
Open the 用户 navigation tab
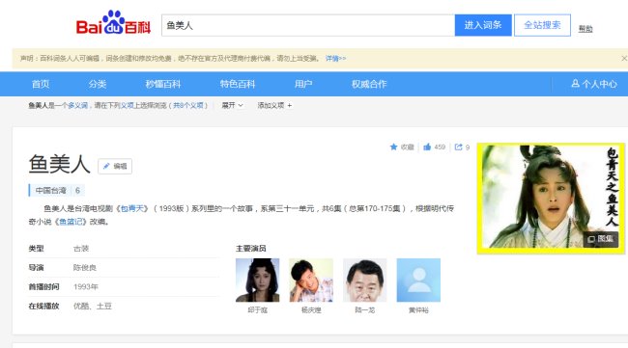click(x=303, y=84)
